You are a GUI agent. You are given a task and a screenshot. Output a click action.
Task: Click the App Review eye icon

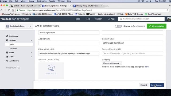7,61
